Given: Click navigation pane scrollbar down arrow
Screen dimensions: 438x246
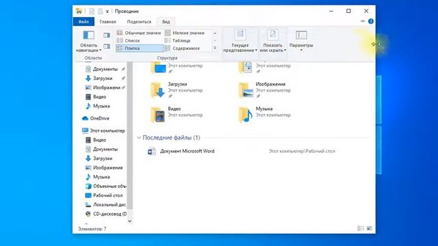Looking at the screenshot, I should (x=129, y=221).
